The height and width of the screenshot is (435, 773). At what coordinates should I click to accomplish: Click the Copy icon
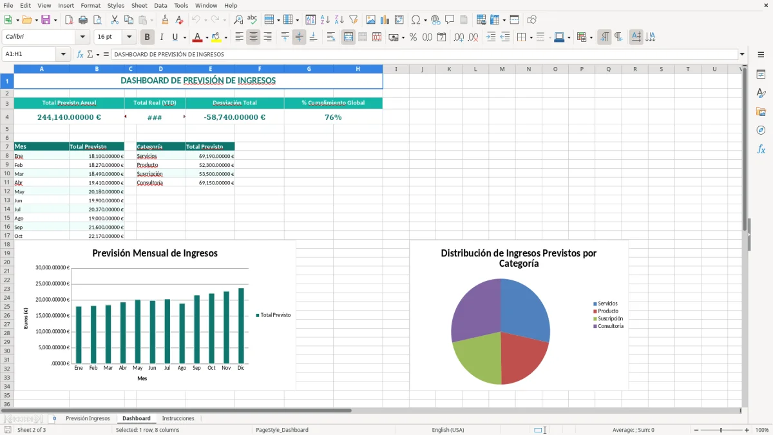[x=128, y=20]
